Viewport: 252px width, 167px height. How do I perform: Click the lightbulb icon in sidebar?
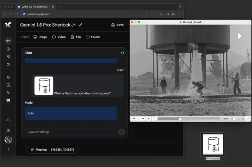(x=8, y=92)
